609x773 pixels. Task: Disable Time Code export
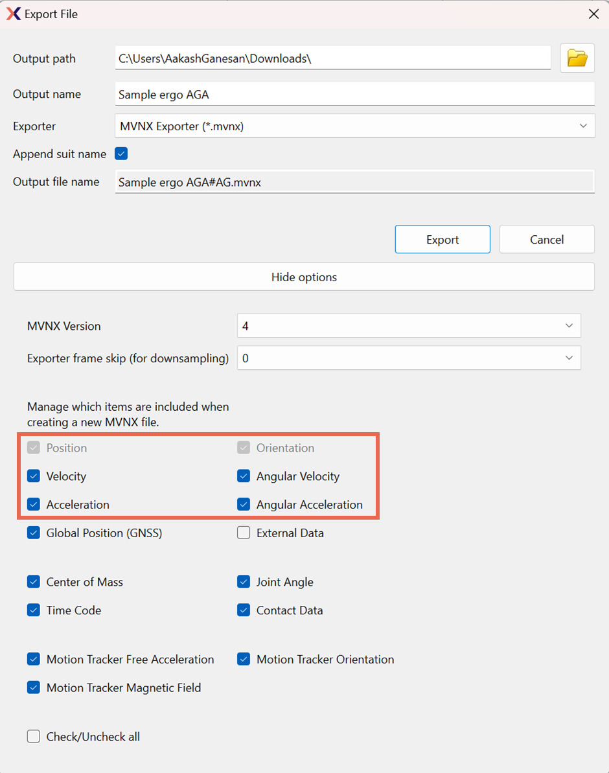pos(33,610)
